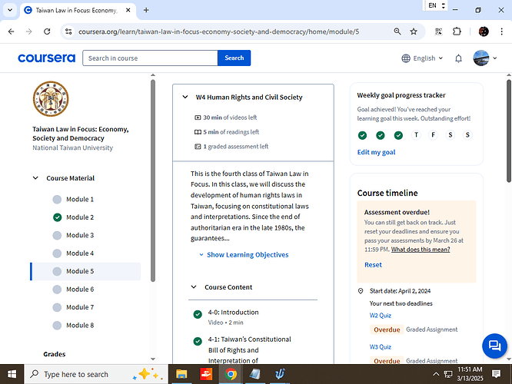
Task: Bookmark this page with the star
Action: (x=414, y=31)
